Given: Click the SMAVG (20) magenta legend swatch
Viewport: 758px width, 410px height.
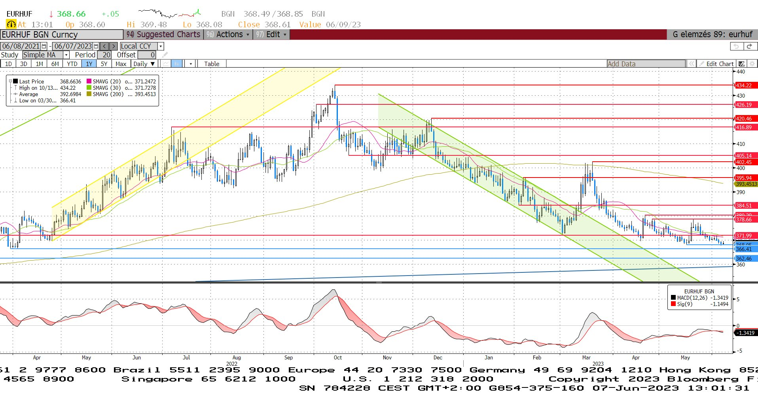Looking at the screenshot, I should pyautogui.click(x=89, y=81).
